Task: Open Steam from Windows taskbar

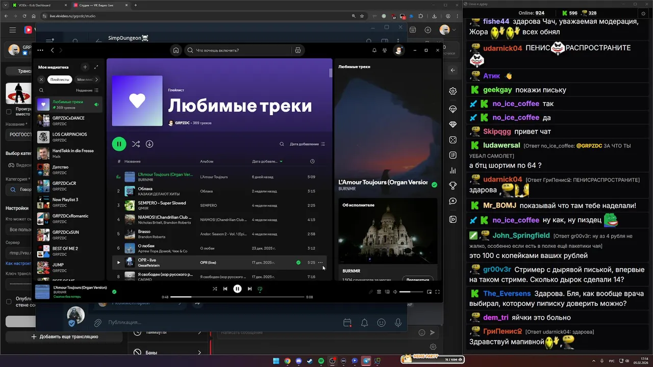Action: click(310, 361)
